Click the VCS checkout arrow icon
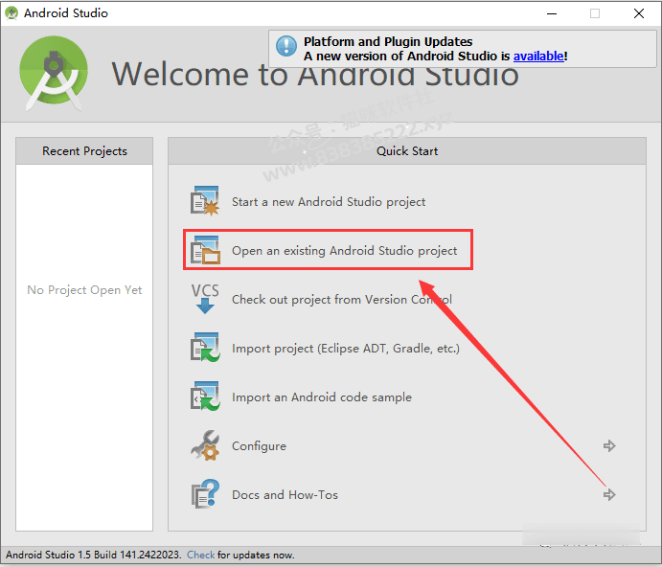 click(205, 299)
